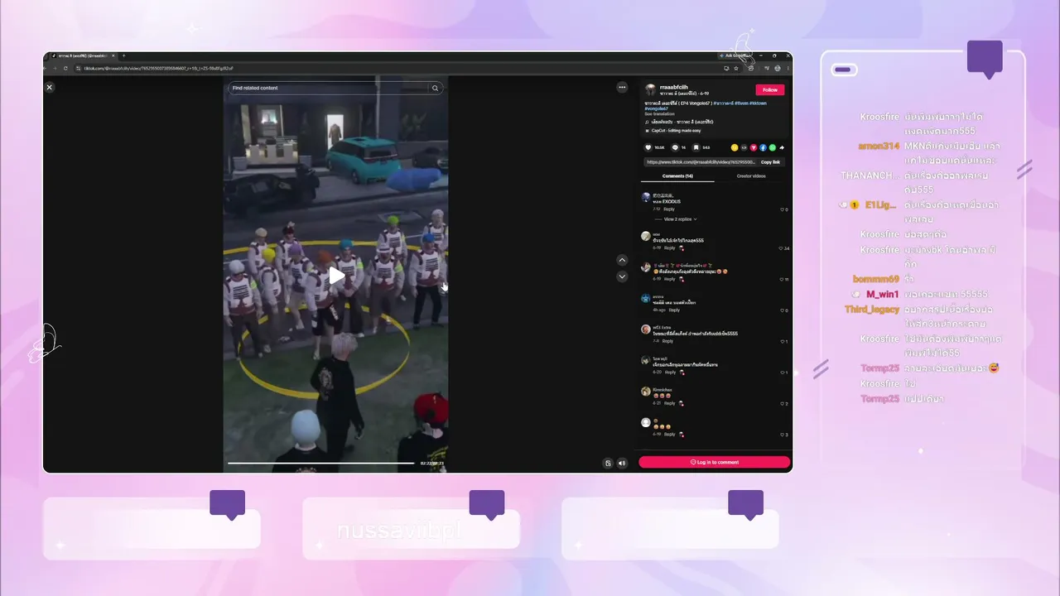
Task: Toggle the video volume speaker icon
Action: point(622,464)
